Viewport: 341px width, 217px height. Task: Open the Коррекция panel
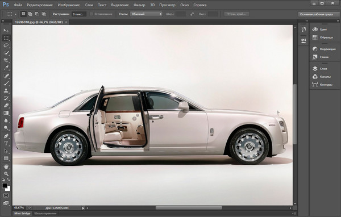click(x=324, y=49)
